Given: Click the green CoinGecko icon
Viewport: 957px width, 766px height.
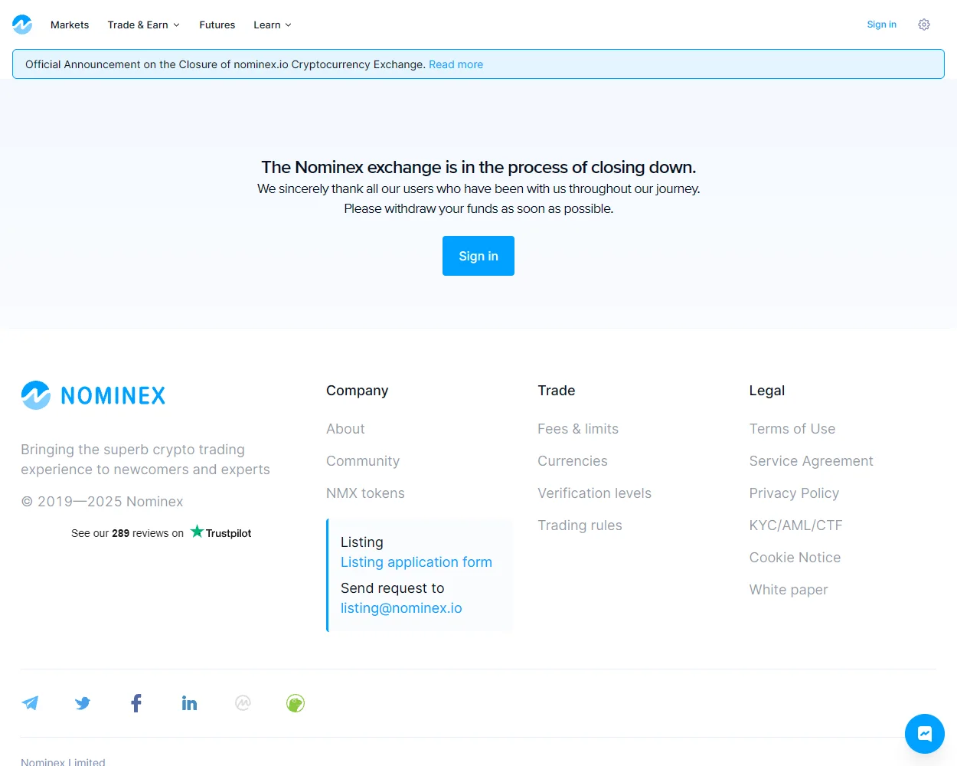Looking at the screenshot, I should [296, 702].
